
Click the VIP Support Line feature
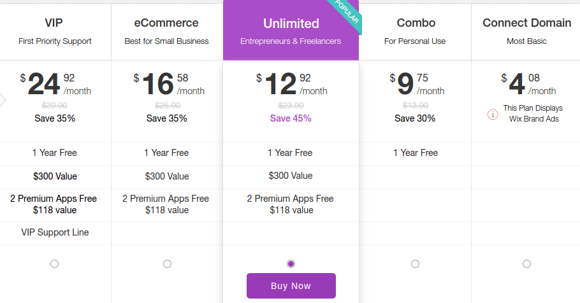pyautogui.click(x=55, y=232)
